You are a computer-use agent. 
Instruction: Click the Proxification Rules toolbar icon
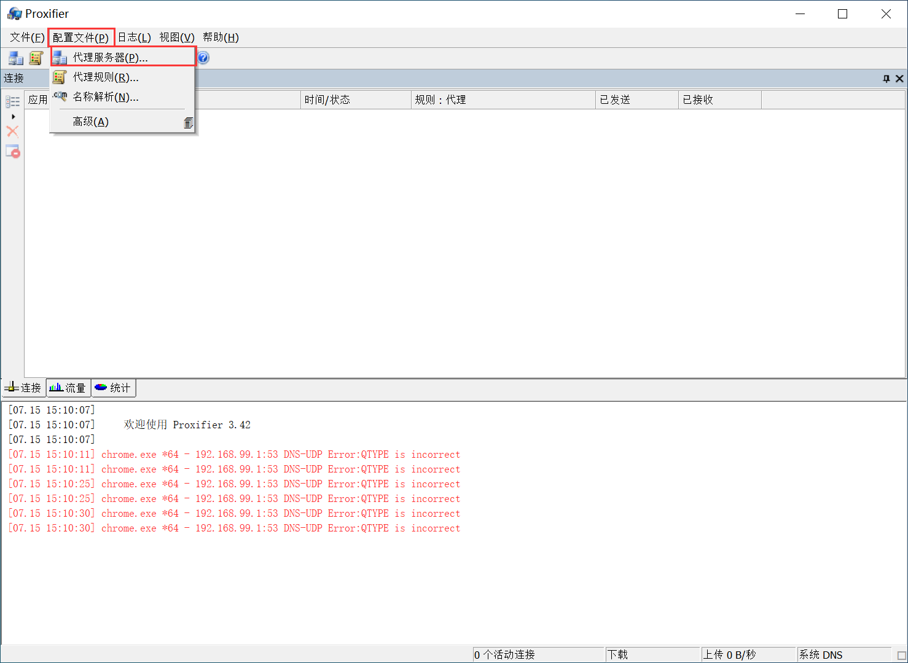point(36,58)
